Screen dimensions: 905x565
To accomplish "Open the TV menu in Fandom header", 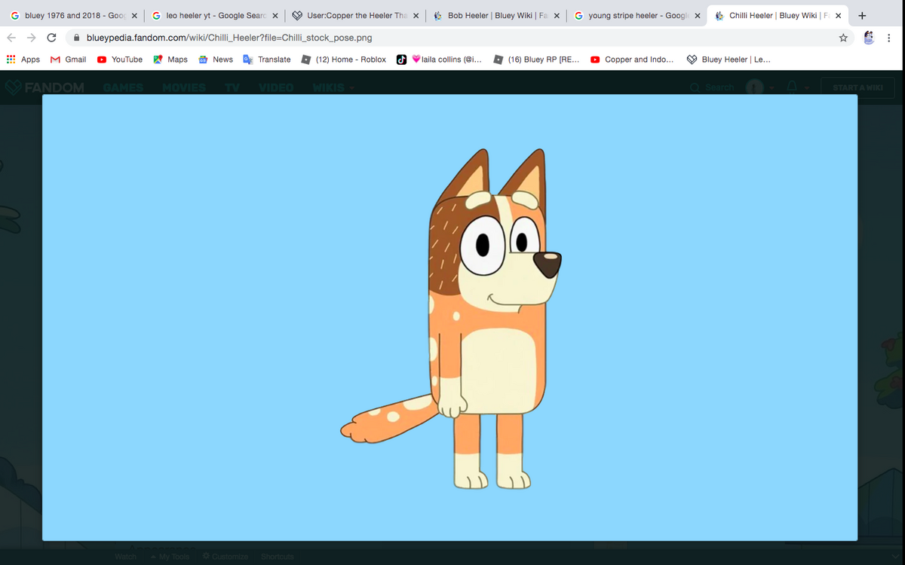I will pos(232,87).
